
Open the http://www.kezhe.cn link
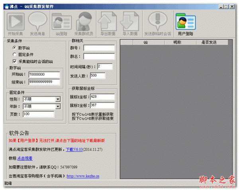click(x=83, y=176)
